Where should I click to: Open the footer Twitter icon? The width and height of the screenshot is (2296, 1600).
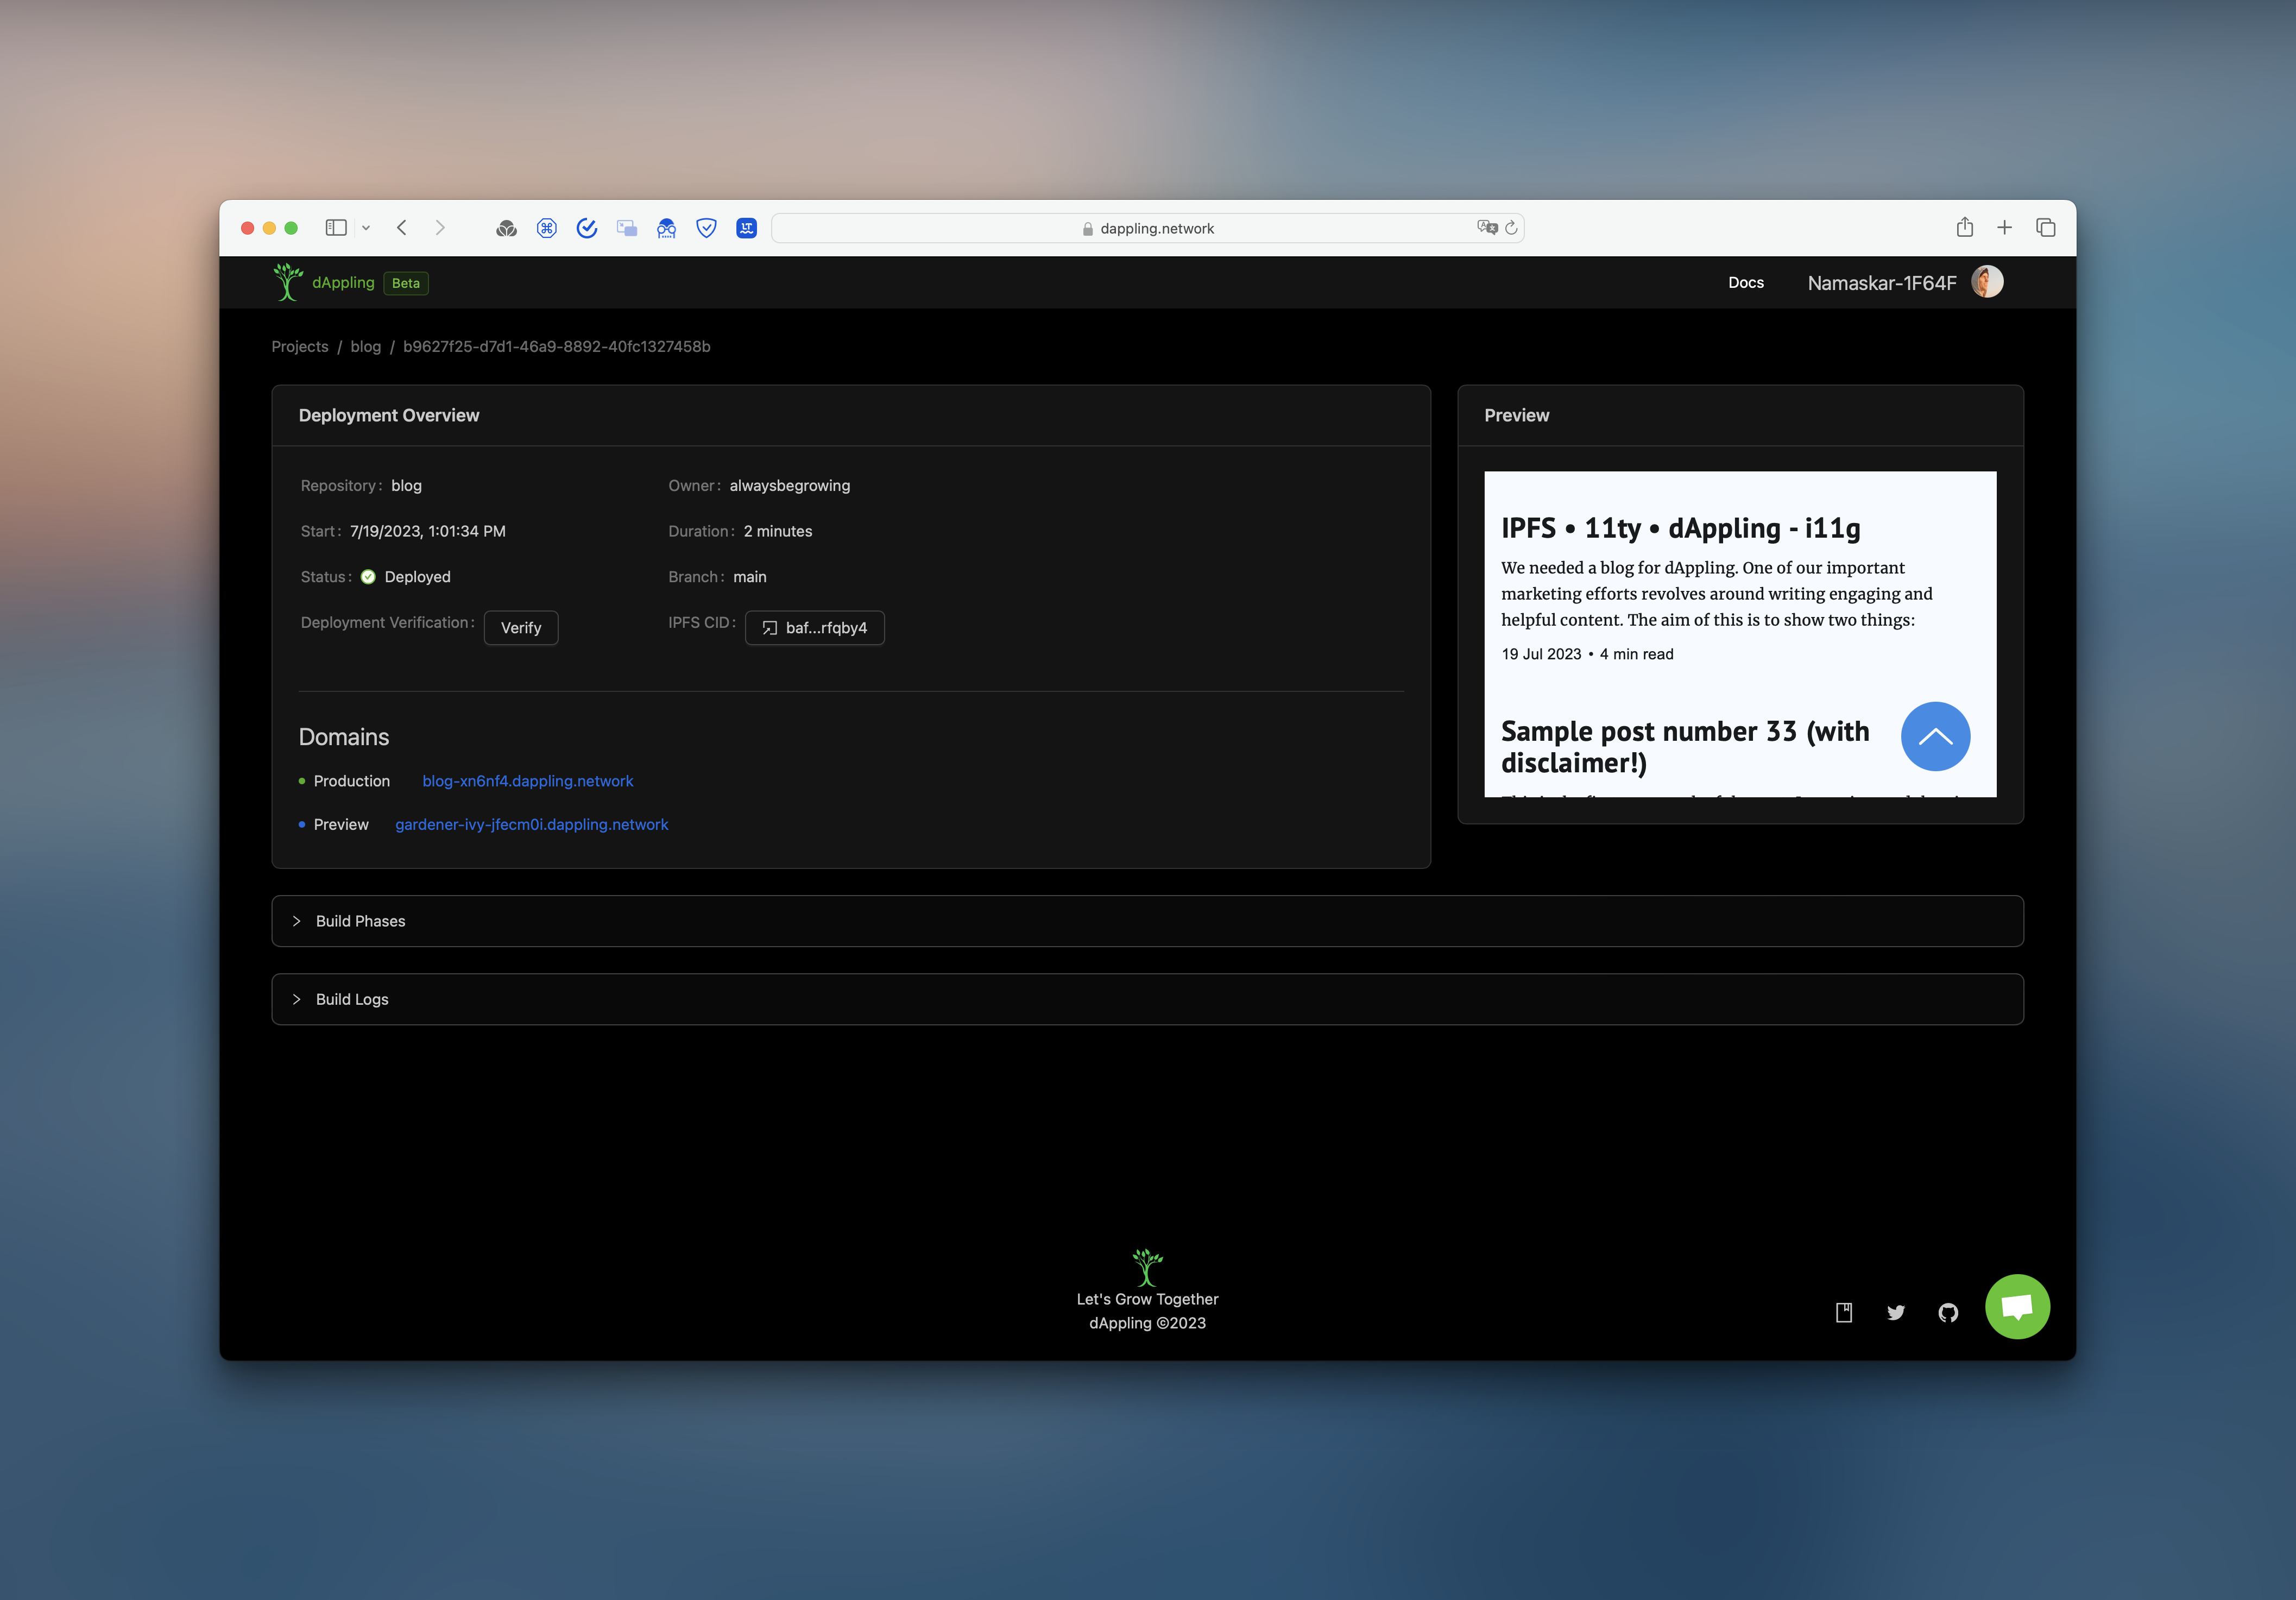pyautogui.click(x=1896, y=1313)
